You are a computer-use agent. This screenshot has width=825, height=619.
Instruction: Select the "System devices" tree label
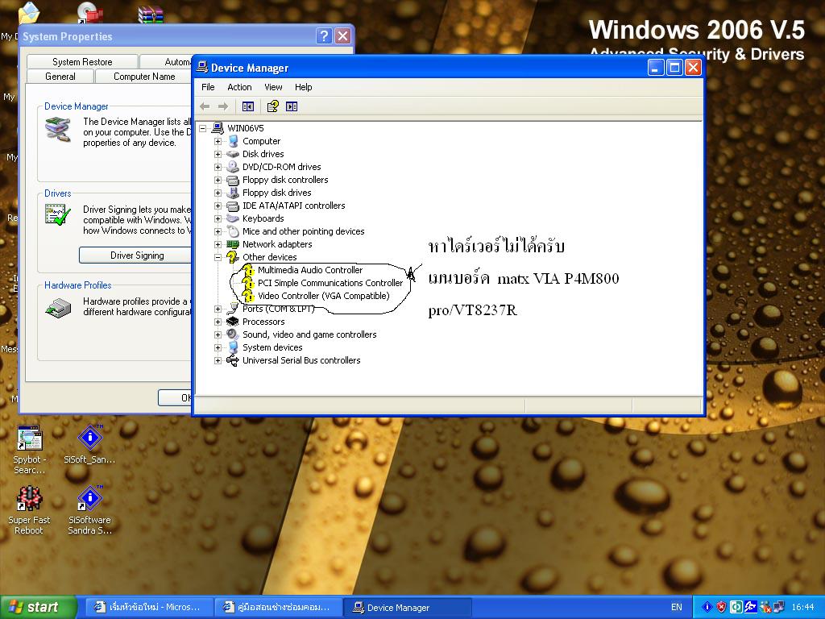[272, 347]
